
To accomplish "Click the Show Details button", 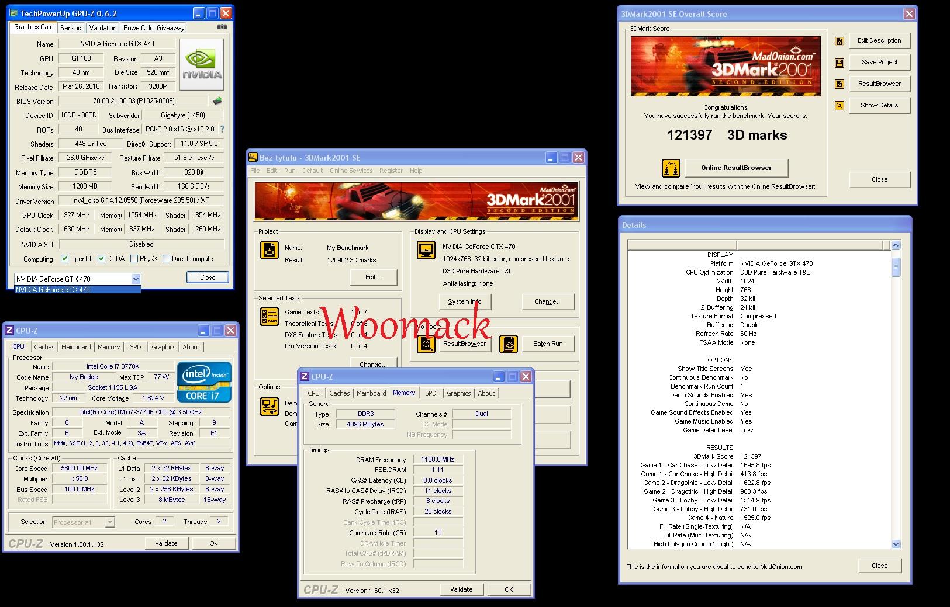I will click(879, 105).
